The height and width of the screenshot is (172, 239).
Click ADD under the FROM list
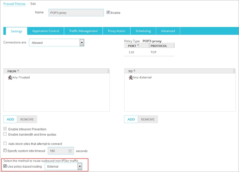(10, 119)
